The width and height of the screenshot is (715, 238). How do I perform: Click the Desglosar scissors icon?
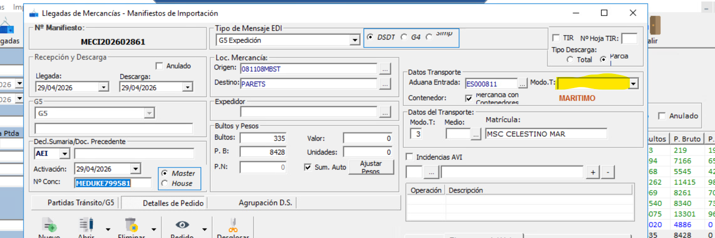233,224
